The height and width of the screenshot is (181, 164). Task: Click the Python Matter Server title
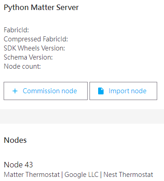point(41,7)
